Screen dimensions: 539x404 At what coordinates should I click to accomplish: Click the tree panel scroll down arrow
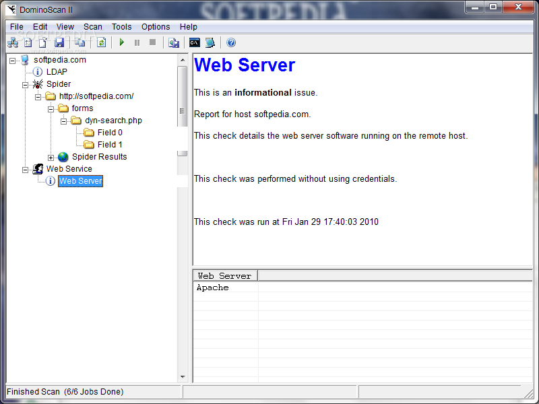[x=183, y=377]
